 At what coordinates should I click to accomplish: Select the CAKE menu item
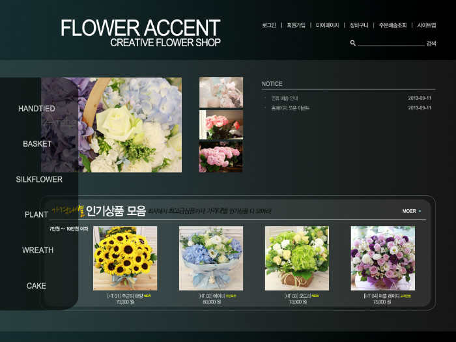click(x=36, y=286)
